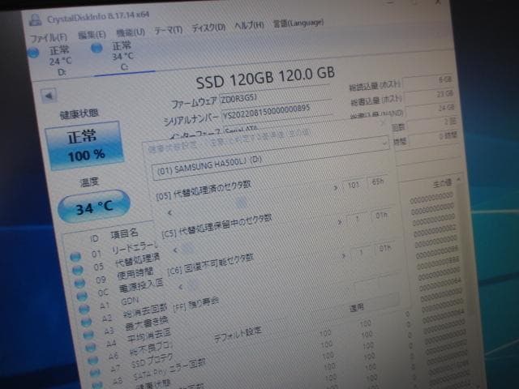Open the ファイル(F) menu
Image resolution: width=519 pixels, height=389 pixels.
tap(49, 38)
